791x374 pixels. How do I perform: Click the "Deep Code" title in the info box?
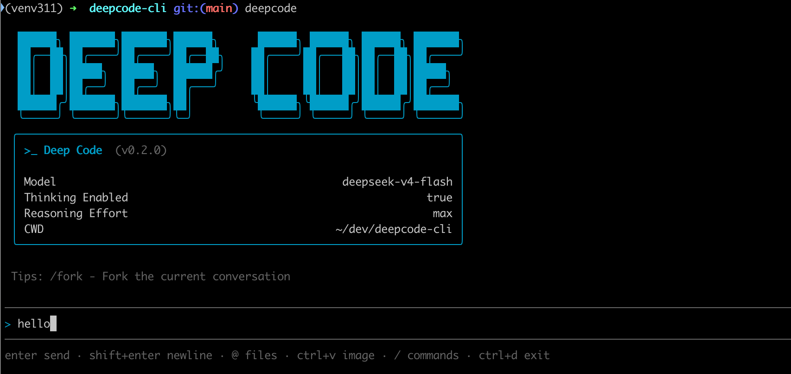pyautogui.click(x=73, y=150)
